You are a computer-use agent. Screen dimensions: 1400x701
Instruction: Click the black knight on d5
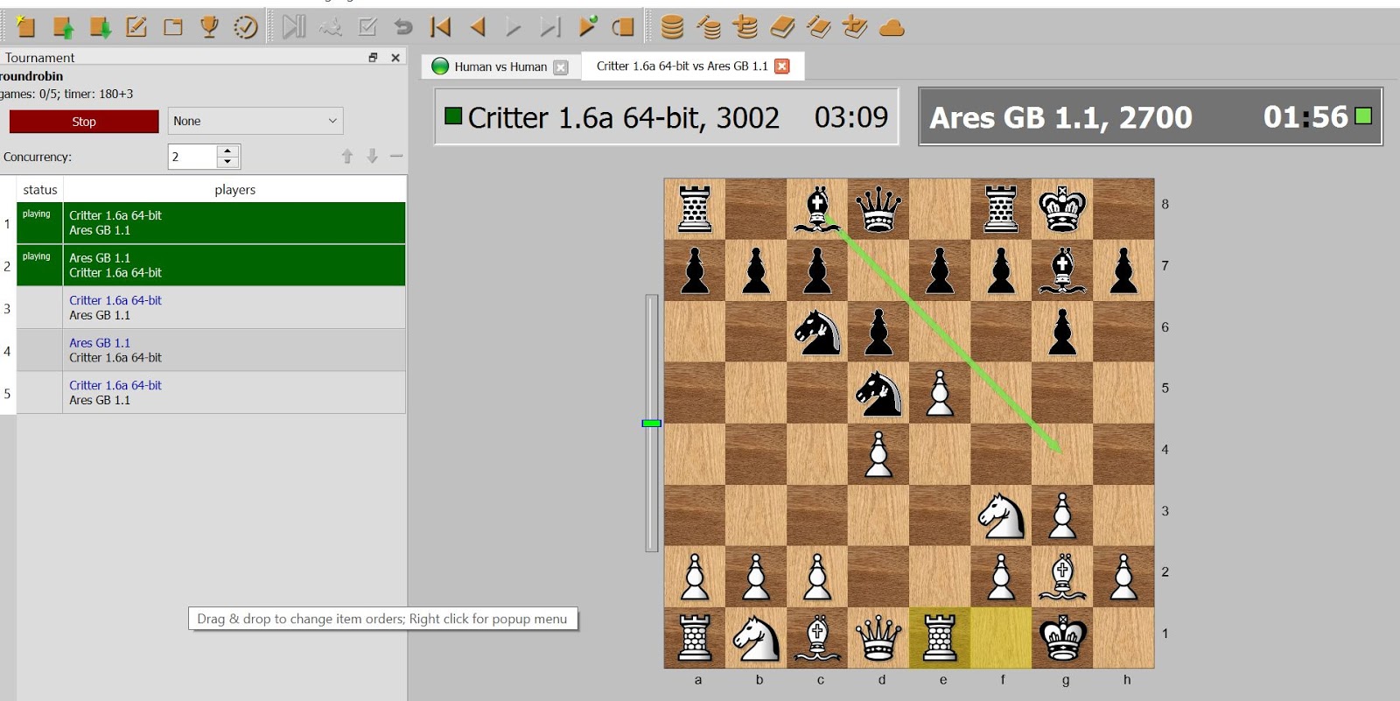coord(878,393)
